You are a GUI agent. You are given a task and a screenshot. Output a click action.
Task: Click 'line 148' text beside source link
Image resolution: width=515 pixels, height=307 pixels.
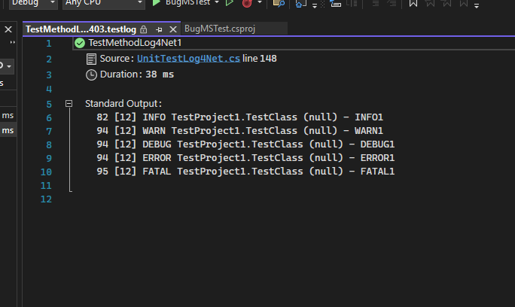coord(260,59)
